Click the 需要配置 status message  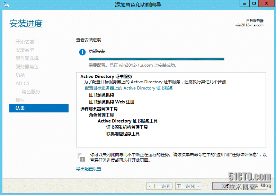(x=133, y=65)
